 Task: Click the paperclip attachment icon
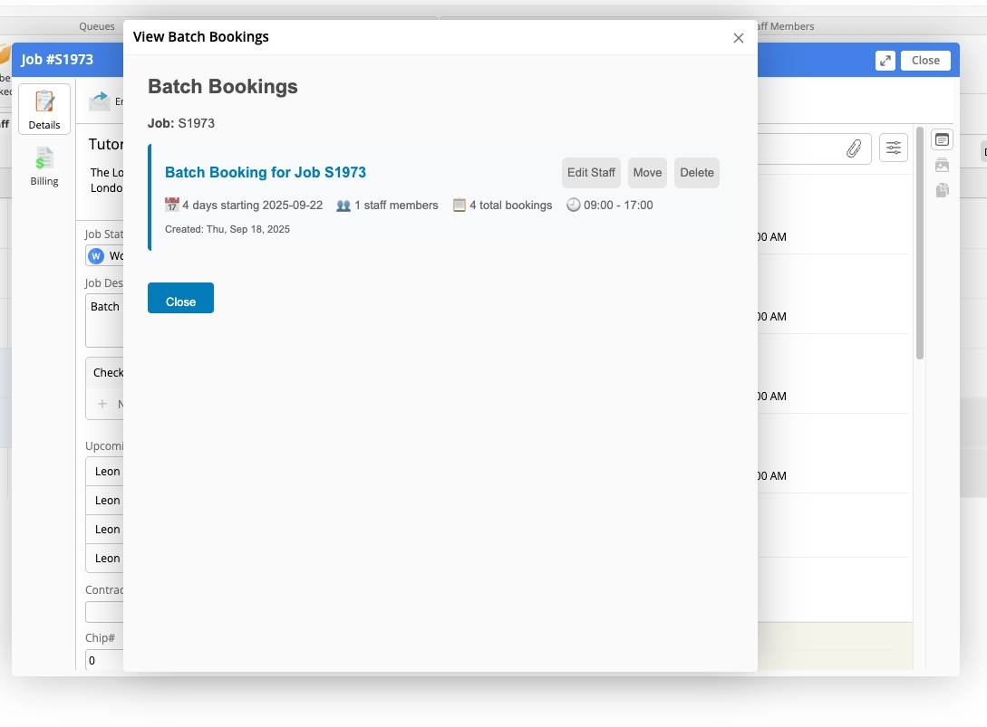click(854, 149)
